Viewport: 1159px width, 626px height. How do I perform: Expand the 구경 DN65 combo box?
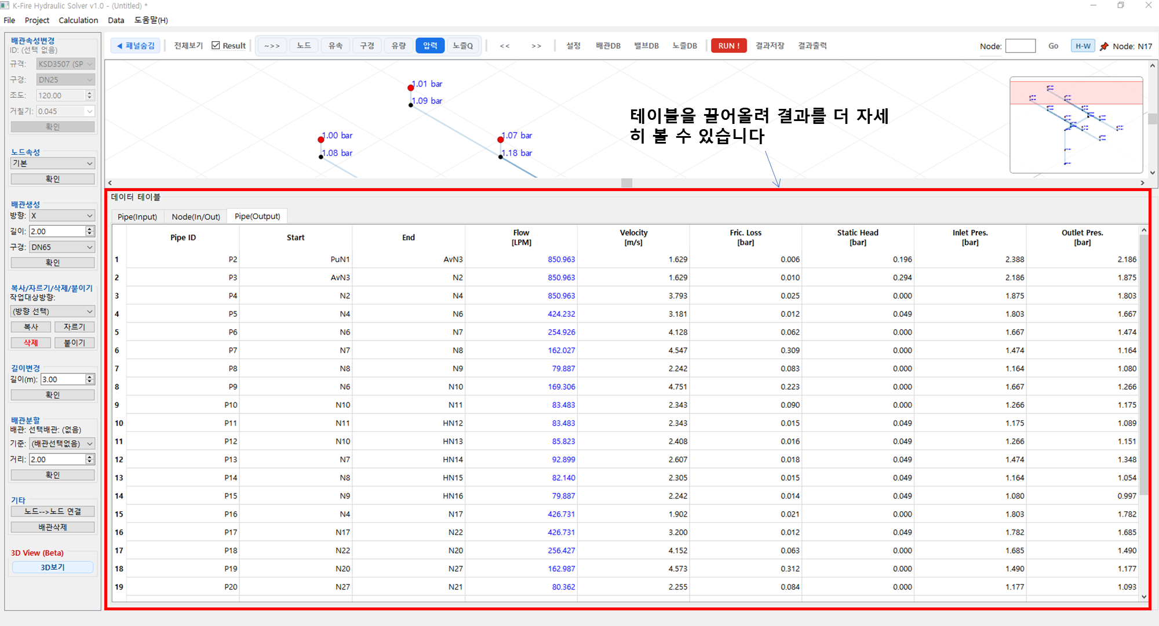pyautogui.click(x=61, y=247)
